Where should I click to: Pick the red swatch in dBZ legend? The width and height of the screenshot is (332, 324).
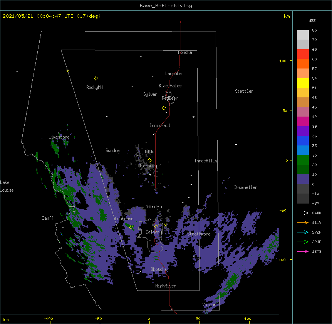pyautogui.click(x=303, y=54)
